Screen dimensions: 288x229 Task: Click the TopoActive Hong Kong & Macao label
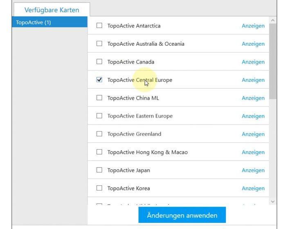click(x=148, y=152)
